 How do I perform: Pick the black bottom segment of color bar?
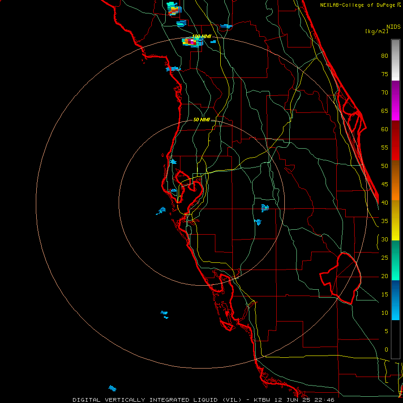(395, 339)
